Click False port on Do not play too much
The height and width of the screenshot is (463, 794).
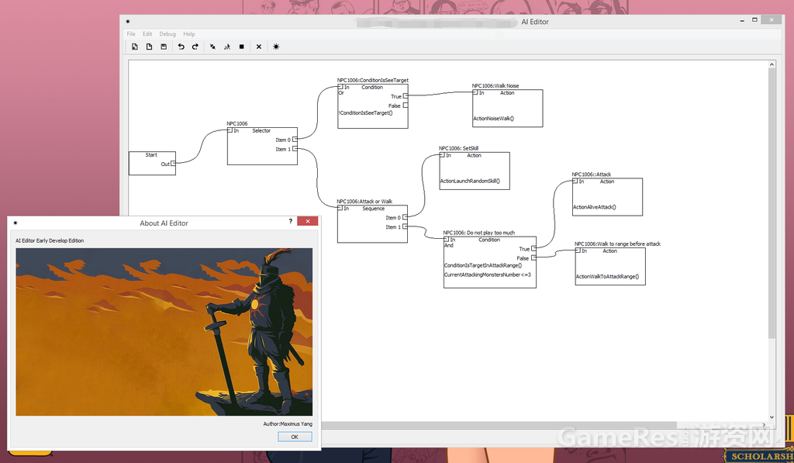533,257
